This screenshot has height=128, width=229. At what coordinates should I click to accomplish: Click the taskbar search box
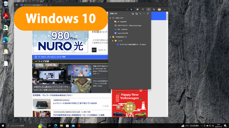tap(26, 126)
